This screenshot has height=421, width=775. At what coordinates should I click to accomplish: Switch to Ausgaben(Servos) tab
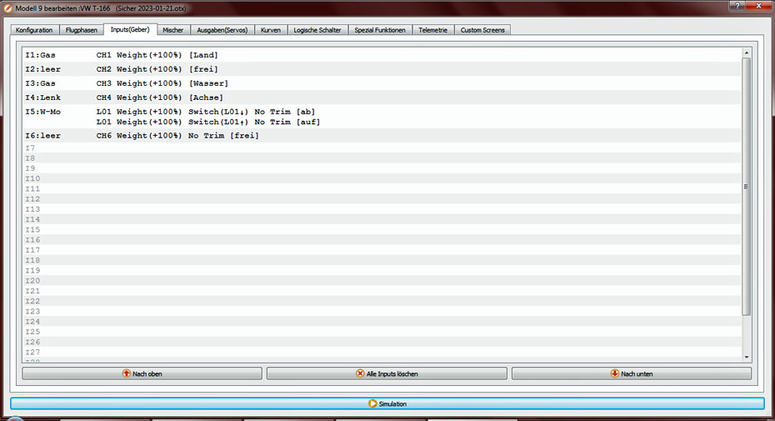click(222, 30)
